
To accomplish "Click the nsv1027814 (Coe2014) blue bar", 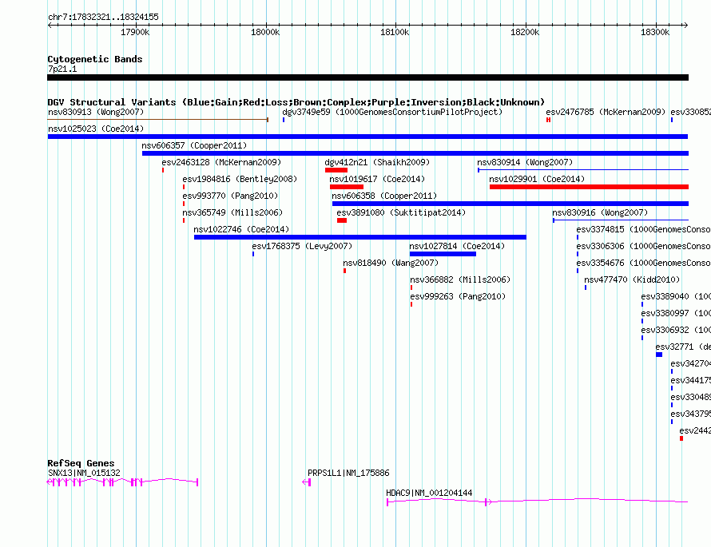I will tap(443, 254).
